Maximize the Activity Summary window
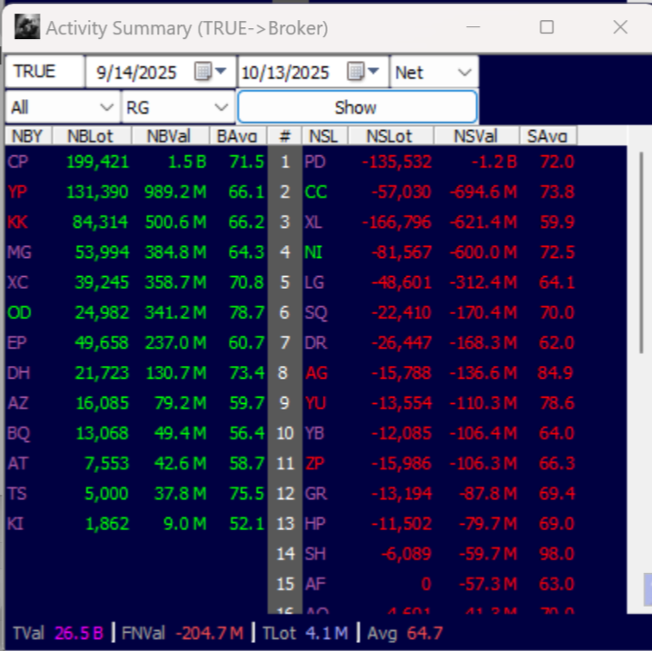Image resolution: width=652 pixels, height=651 pixels. click(x=547, y=27)
